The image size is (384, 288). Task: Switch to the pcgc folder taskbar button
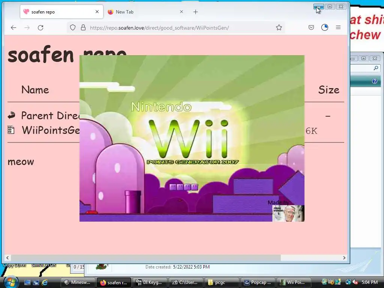(x=222, y=282)
